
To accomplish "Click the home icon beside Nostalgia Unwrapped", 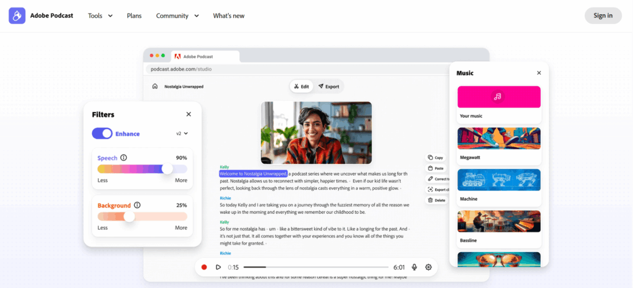I will pos(155,87).
